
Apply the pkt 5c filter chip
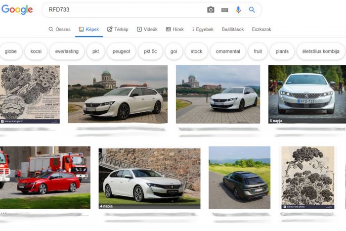click(x=150, y=51)
